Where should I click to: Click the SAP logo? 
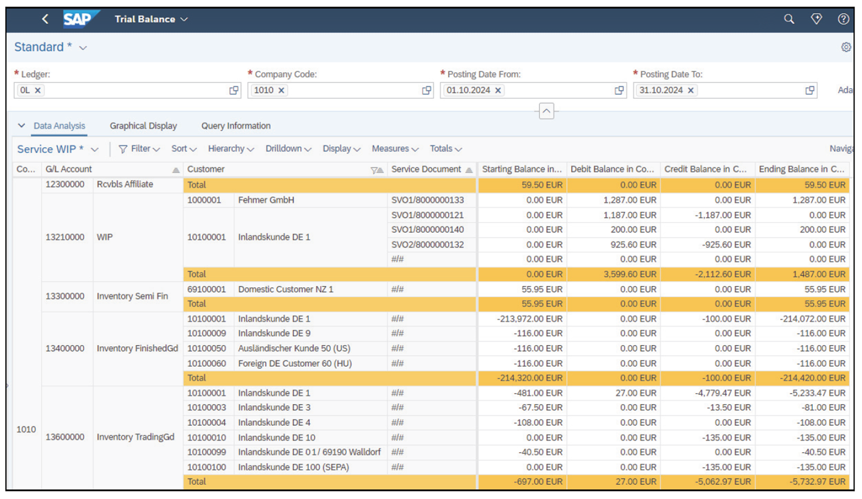pyautogui.click(x=80, y=19)
